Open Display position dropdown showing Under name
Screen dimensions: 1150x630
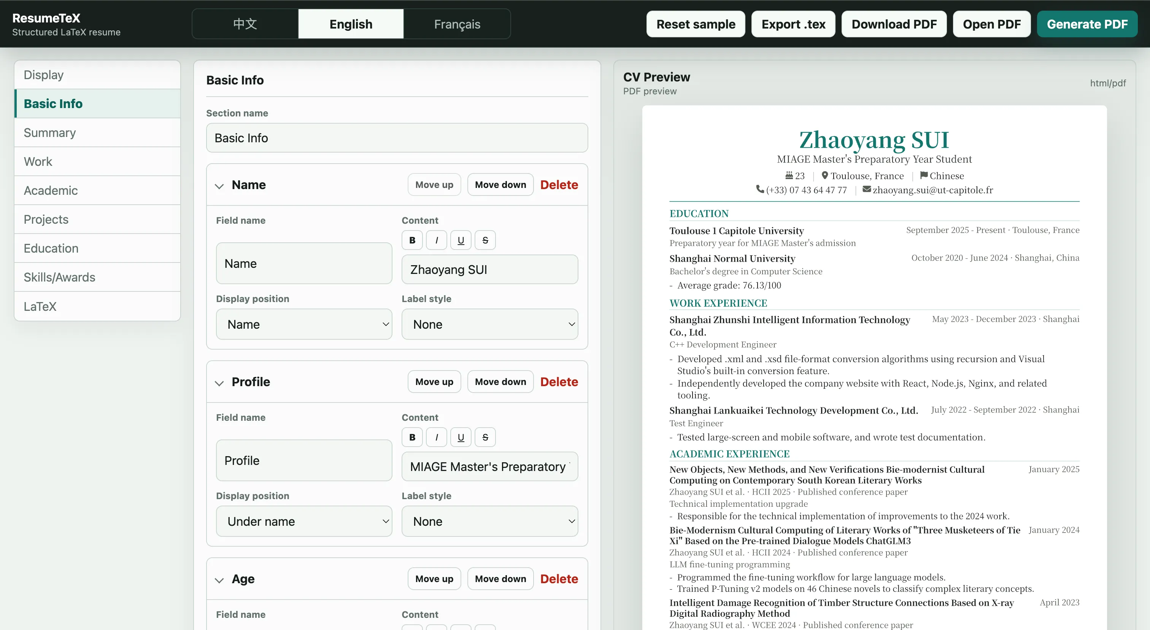(x=304, y=521)
